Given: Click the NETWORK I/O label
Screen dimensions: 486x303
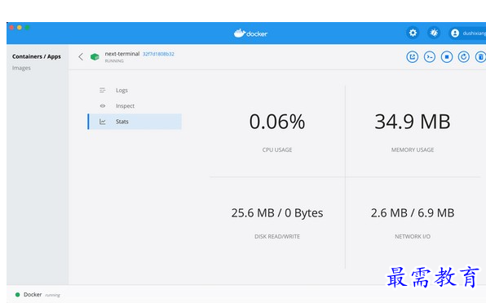Looking at the screenshot, I should pos(413,237).
